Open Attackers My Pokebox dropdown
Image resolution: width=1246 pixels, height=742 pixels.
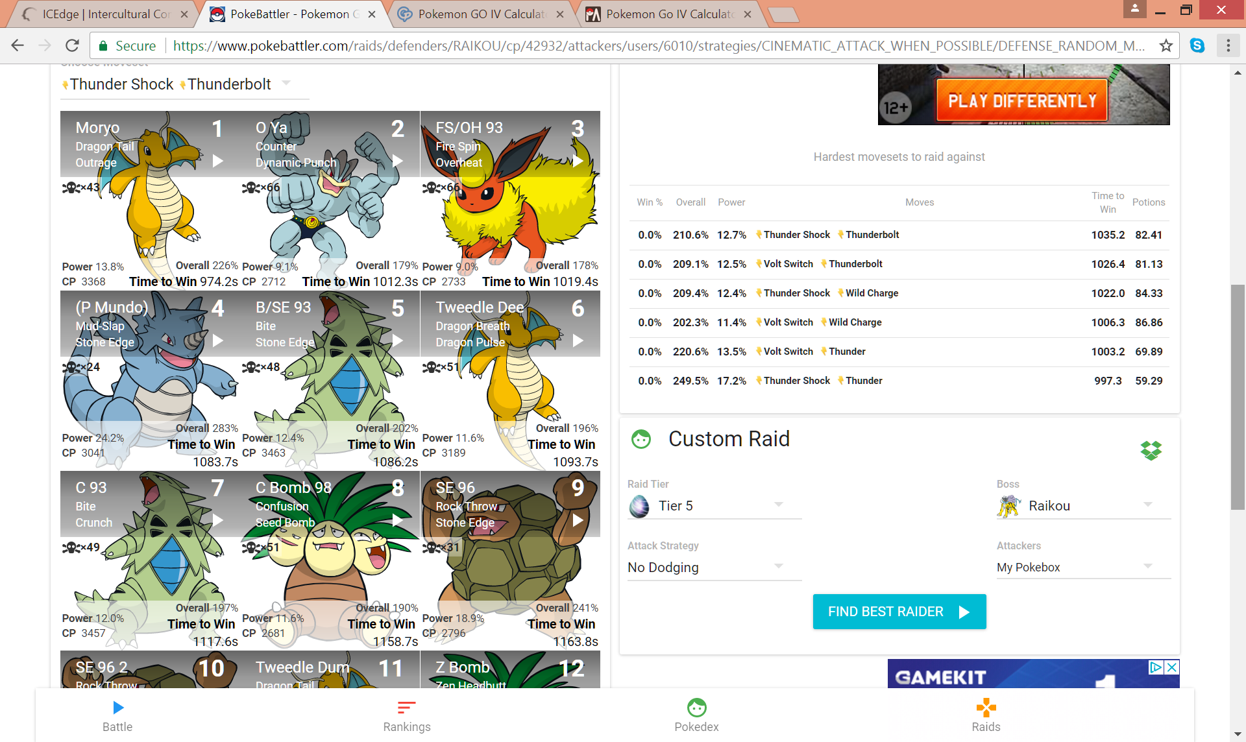(x=1084, y=568)
